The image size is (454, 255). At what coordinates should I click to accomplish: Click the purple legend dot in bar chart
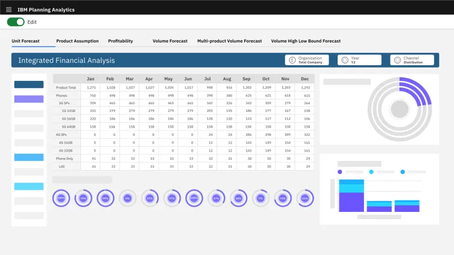pos(340,172)
